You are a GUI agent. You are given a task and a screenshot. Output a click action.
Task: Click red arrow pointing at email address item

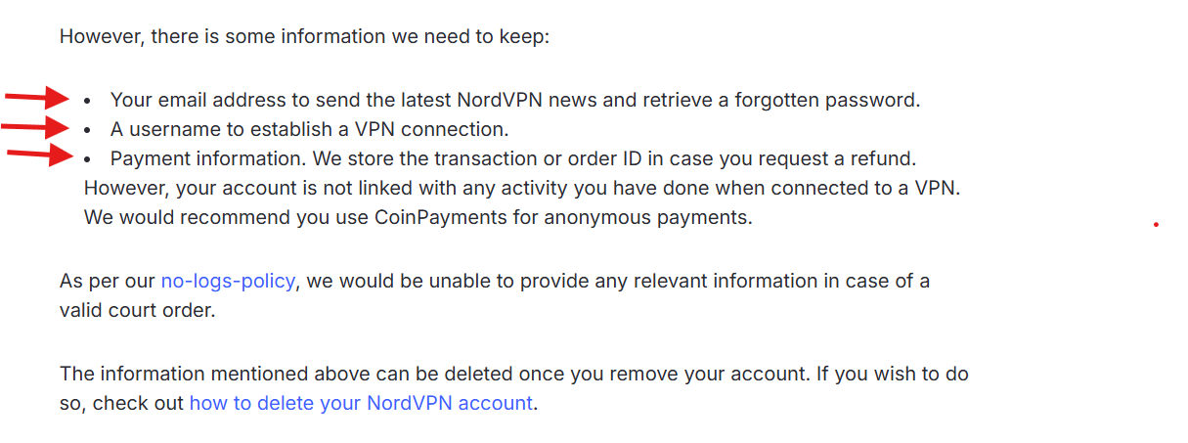click(x=37, y=97)
